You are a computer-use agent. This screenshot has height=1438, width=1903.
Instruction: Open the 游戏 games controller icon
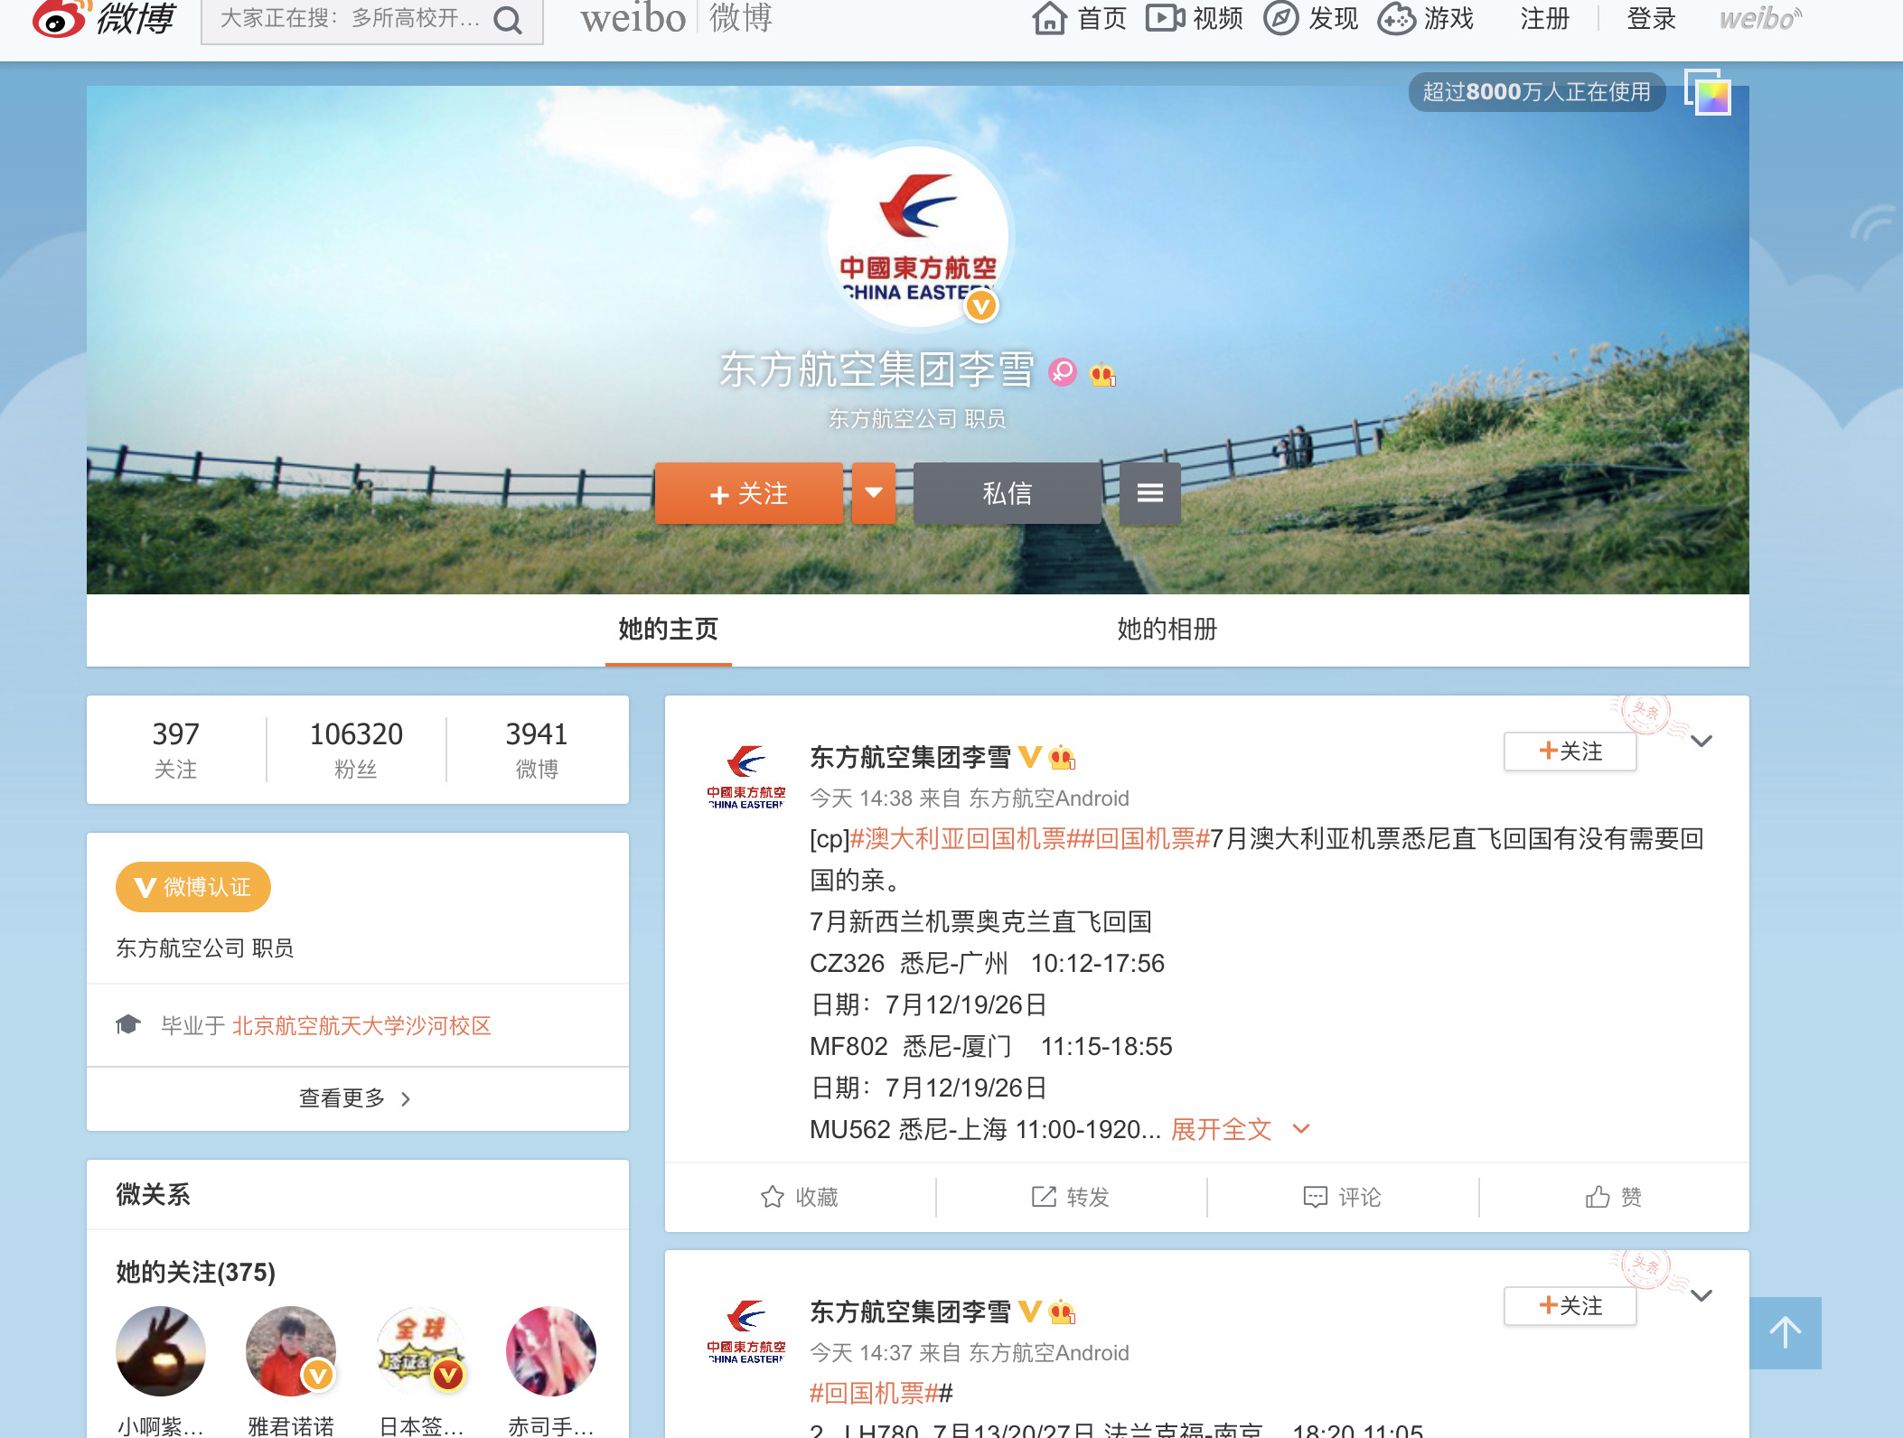[x=1397, y=18]
